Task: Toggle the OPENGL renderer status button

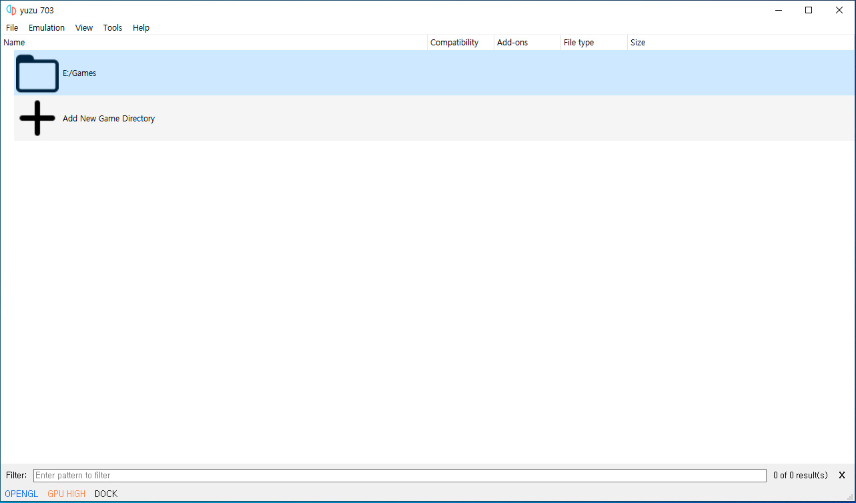Action: click(21, 494)
